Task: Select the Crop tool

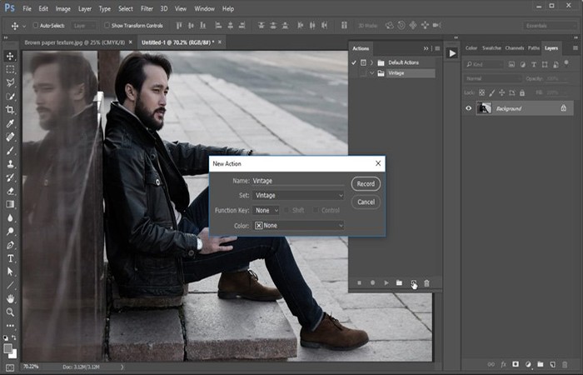Action: pyautogui.click(x=10, y=110)
